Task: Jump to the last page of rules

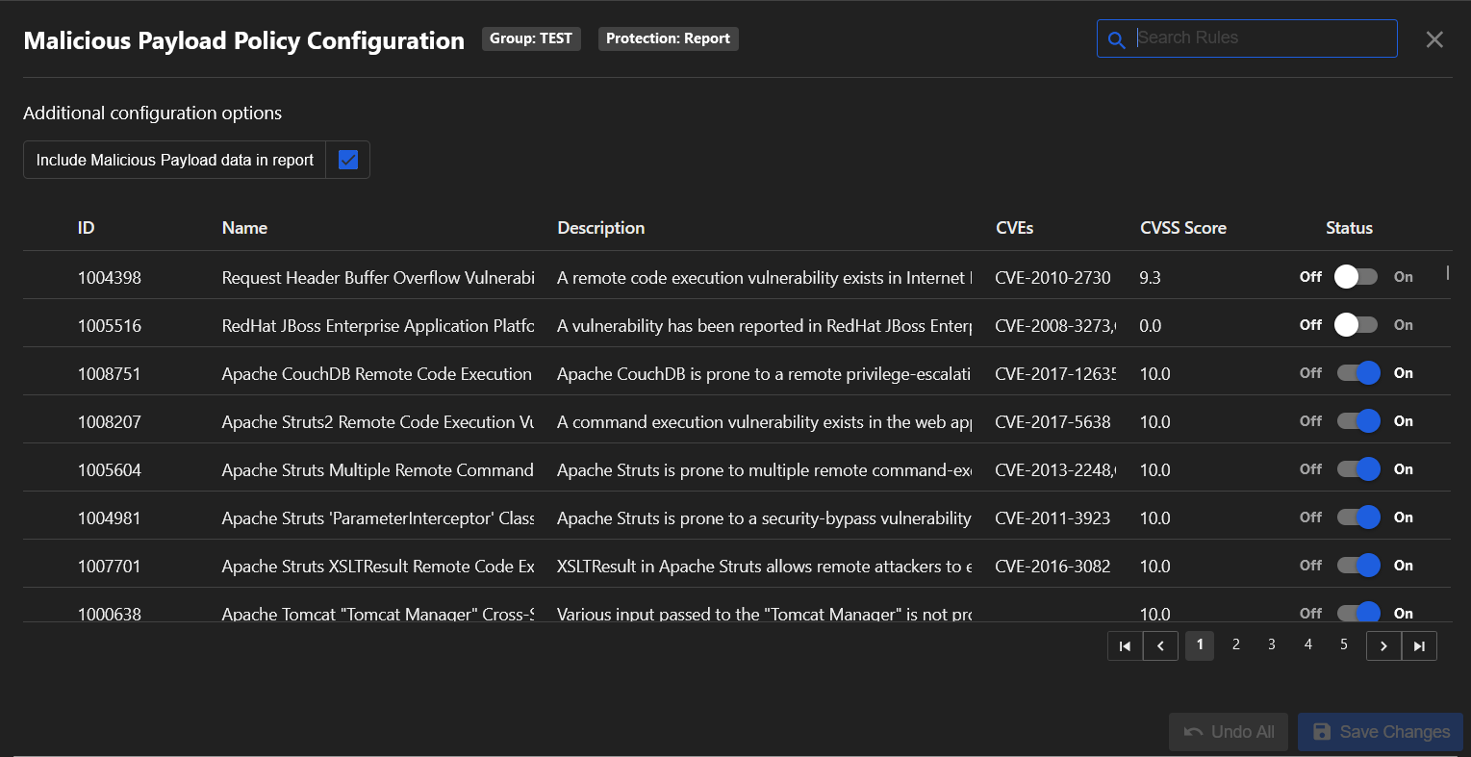Action: pos(1419,646)
